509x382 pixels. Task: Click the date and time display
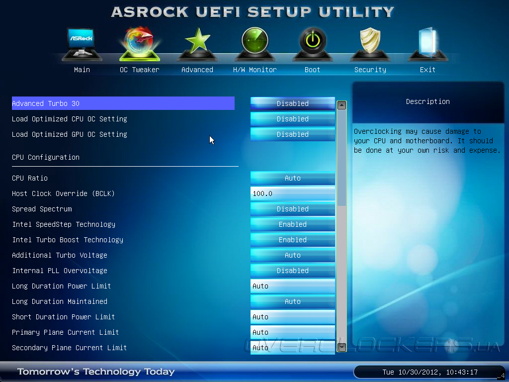click(430, 372)
